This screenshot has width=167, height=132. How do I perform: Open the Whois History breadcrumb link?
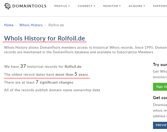(x=31, y=25)
